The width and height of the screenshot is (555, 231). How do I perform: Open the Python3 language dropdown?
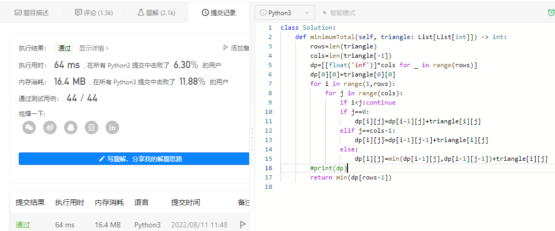click(x=285, y=13)
